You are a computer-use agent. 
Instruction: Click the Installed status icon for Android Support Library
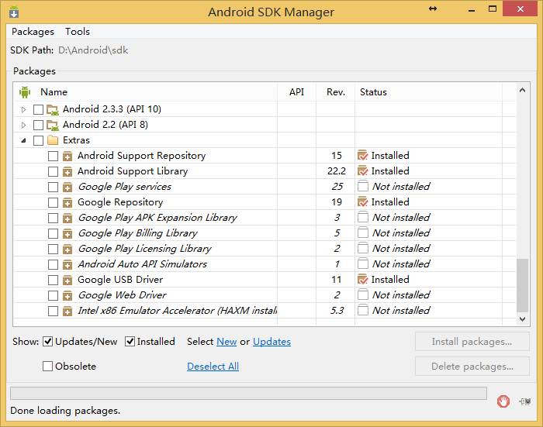pyautogui.click(x=362, y=171)
